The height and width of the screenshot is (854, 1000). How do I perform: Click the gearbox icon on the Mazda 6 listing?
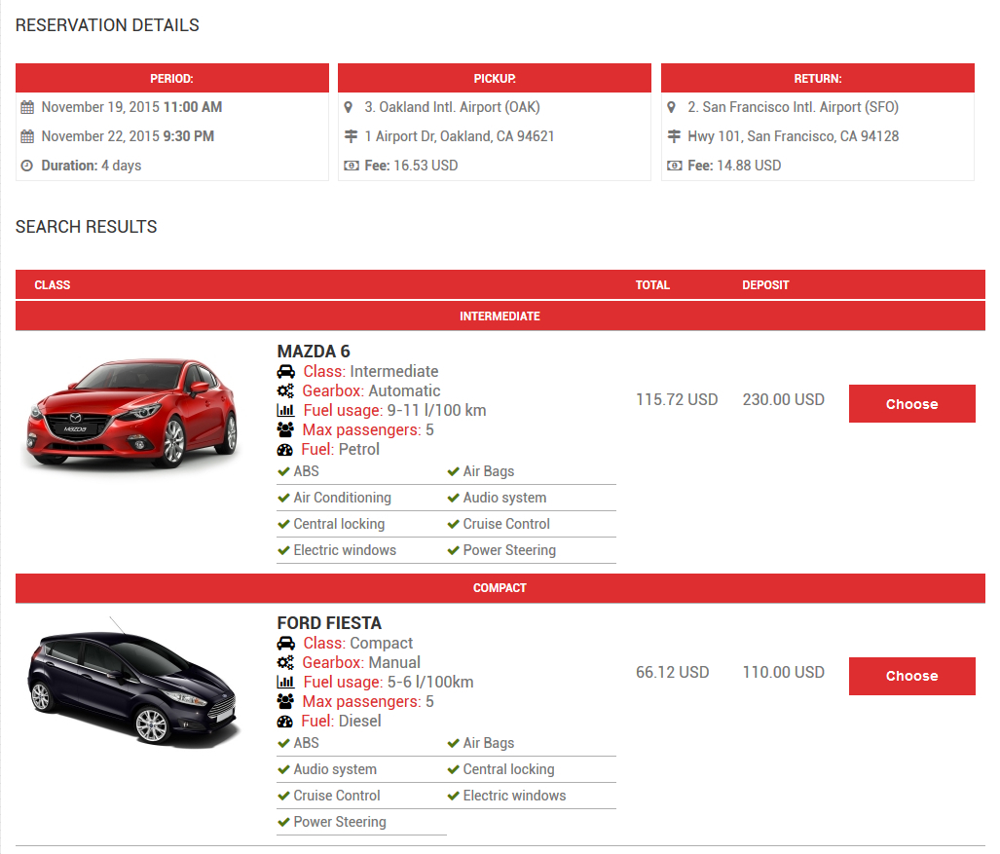[x=283, y=390]
